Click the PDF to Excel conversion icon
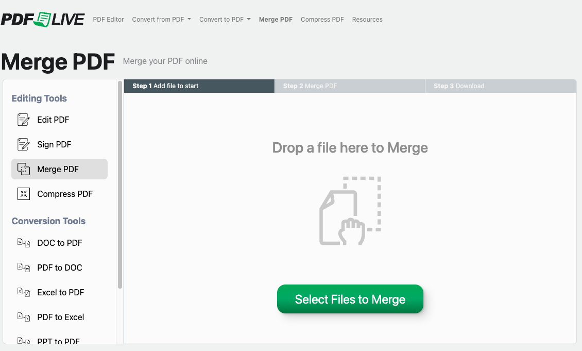Screen dimensions: 582x351 23,317
